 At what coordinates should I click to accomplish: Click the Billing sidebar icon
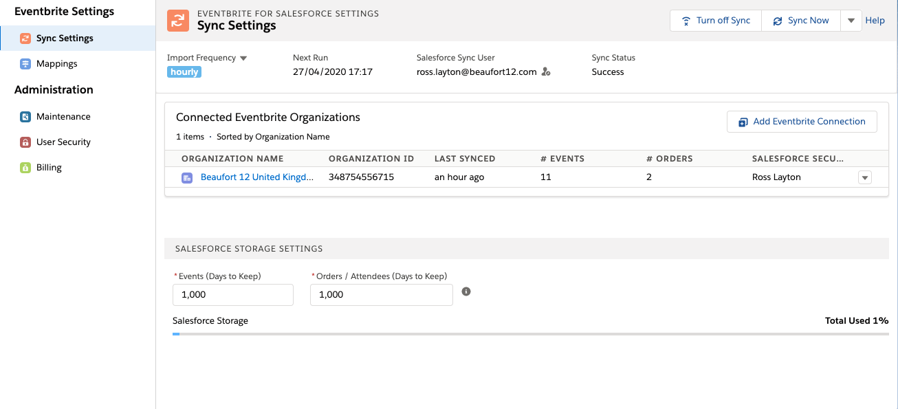pyautogui.click(x=25, y=168)
